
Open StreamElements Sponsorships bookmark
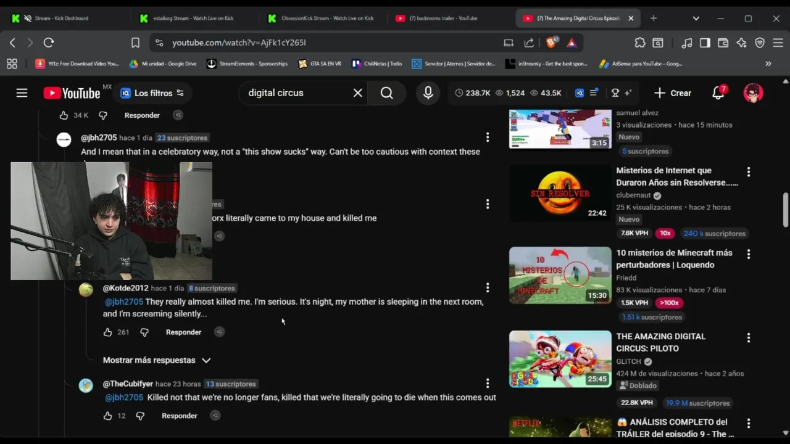[x=247, y=64]
